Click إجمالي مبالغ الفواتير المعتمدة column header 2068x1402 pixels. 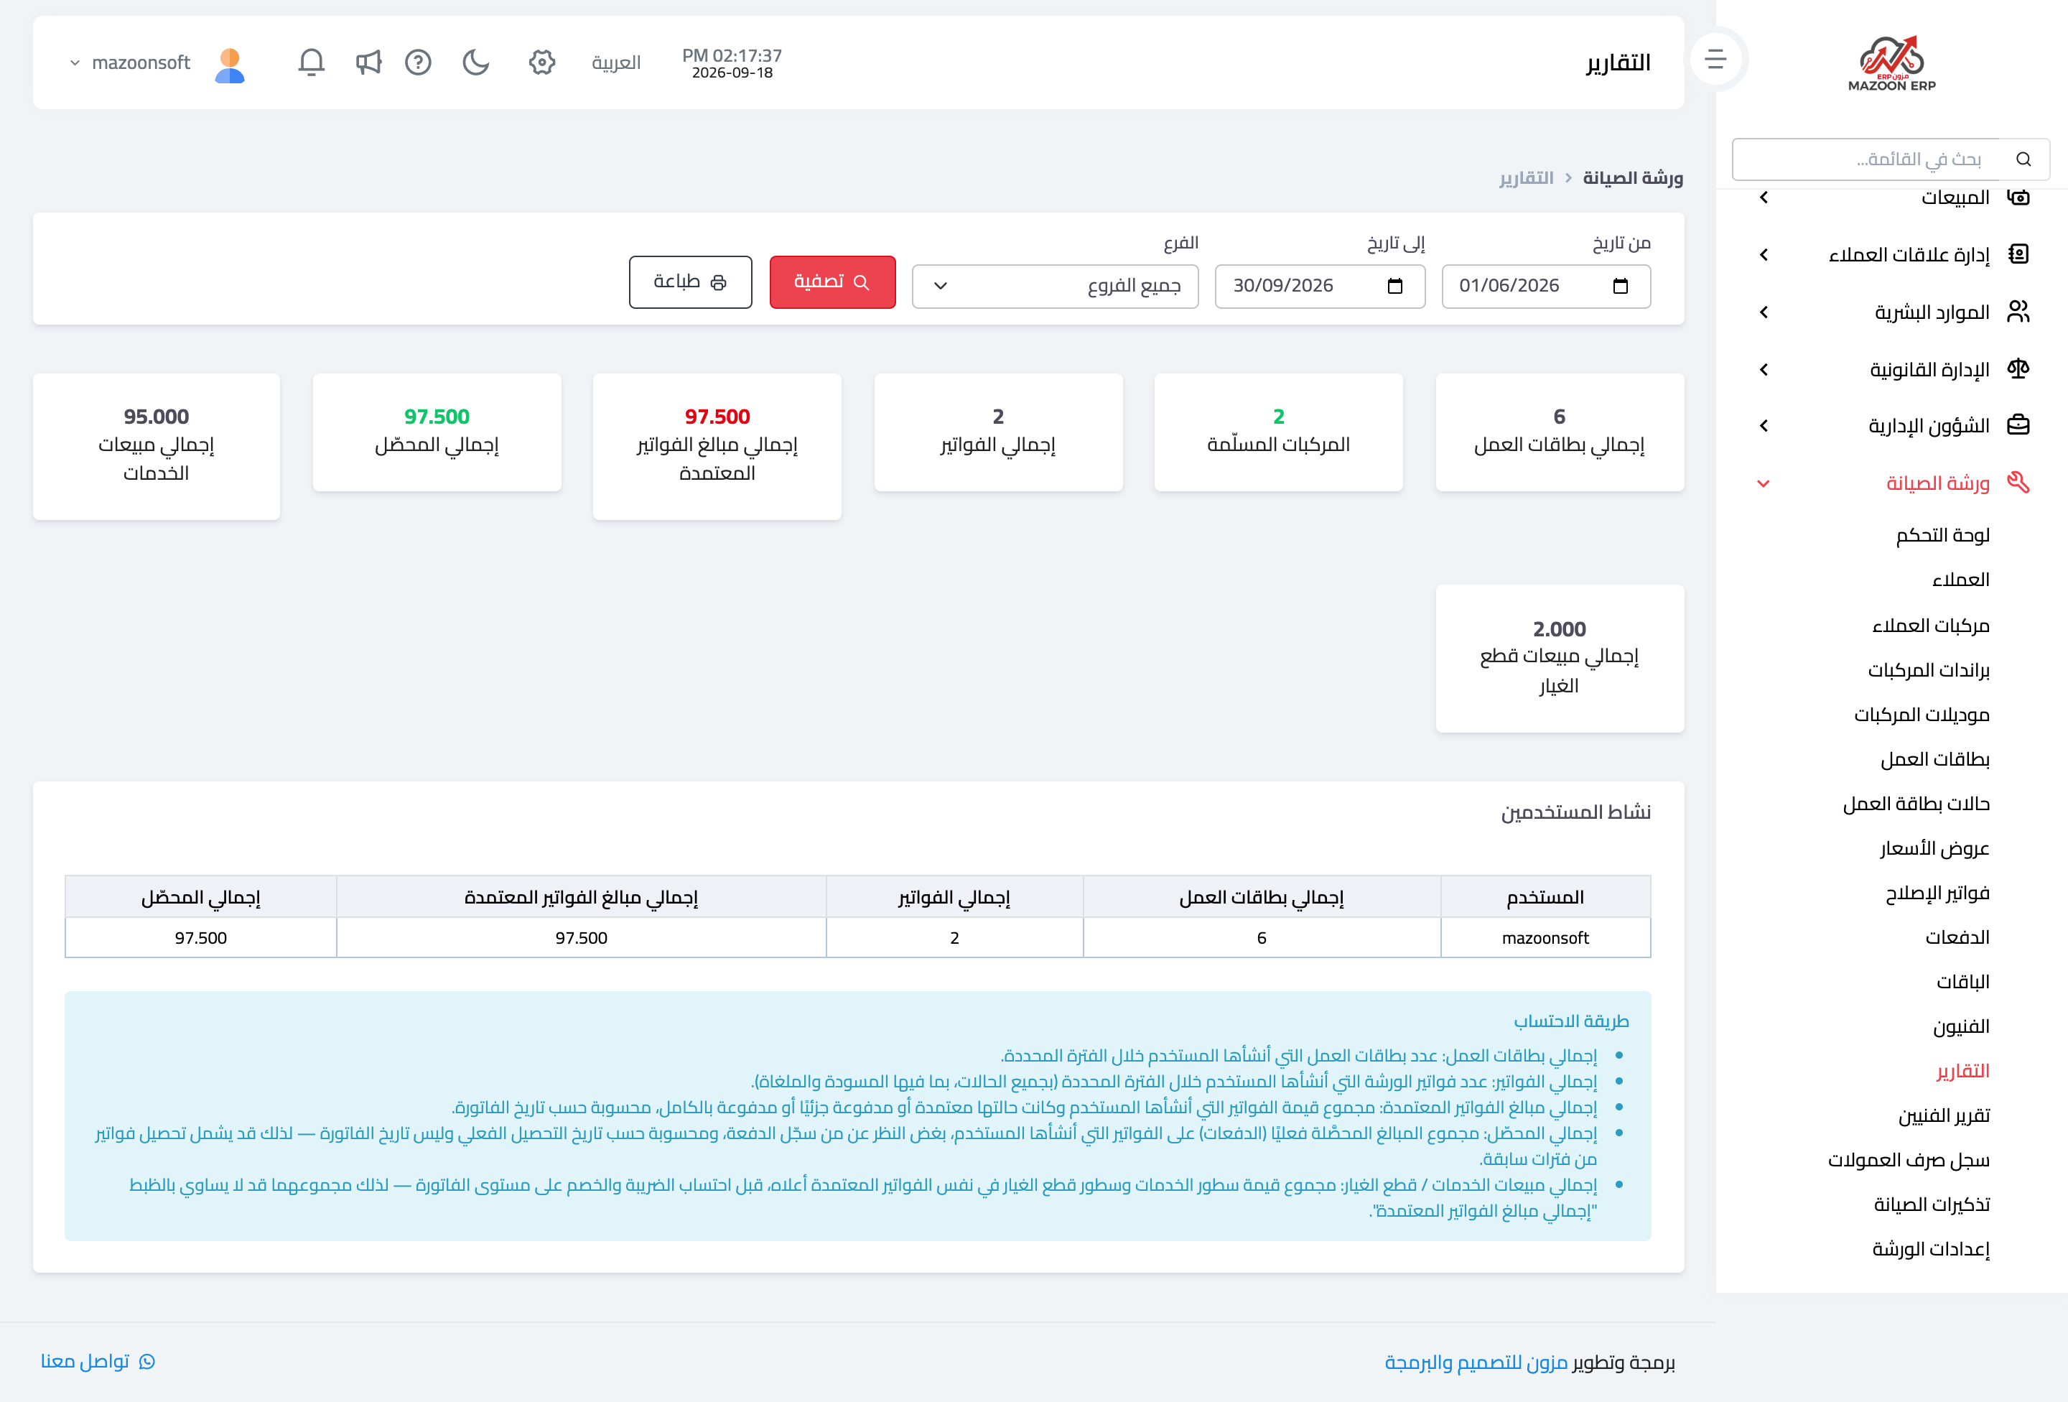(581, 897)
